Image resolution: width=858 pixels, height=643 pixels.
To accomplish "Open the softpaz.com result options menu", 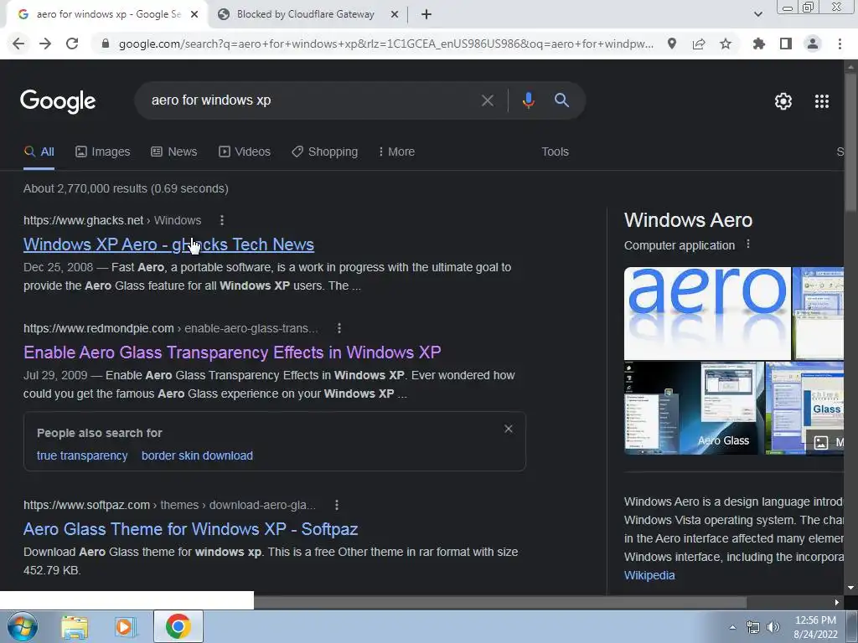I will click(x=337, y=505).
